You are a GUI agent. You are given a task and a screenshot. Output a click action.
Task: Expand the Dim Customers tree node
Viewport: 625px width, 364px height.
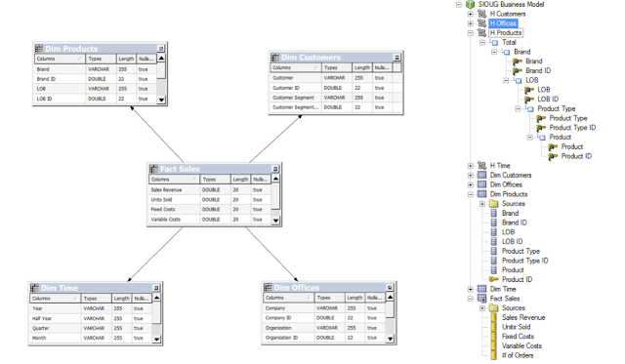point(471,175)
